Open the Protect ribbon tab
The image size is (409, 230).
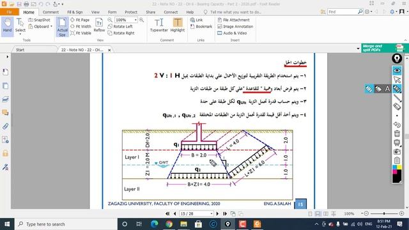(x=131, y=12)
